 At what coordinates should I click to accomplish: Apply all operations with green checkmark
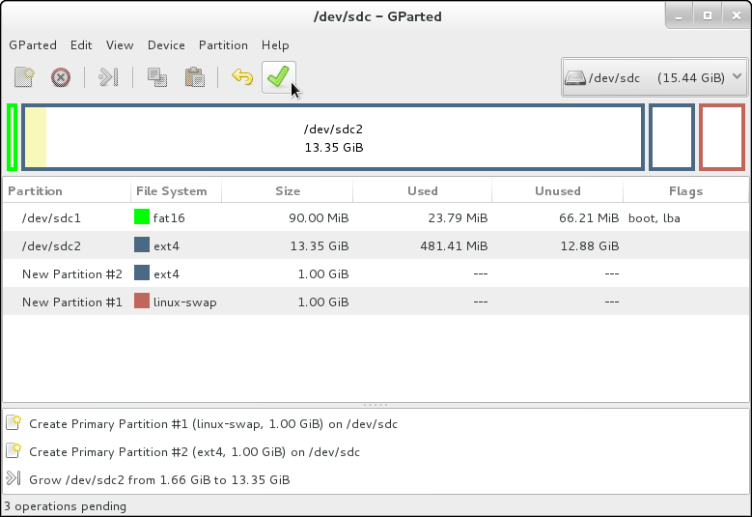coord(278,77)
